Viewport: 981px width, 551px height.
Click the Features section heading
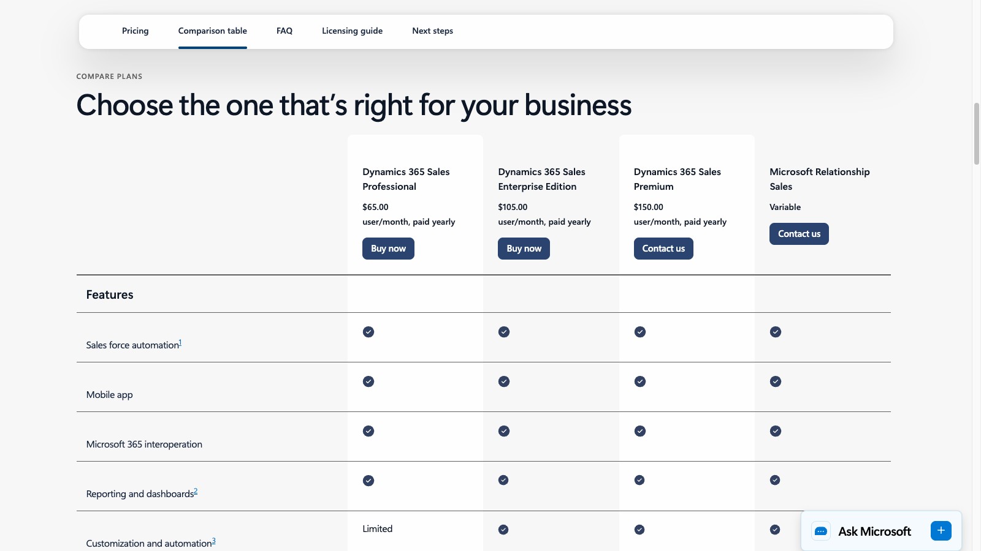coord(110,294)
